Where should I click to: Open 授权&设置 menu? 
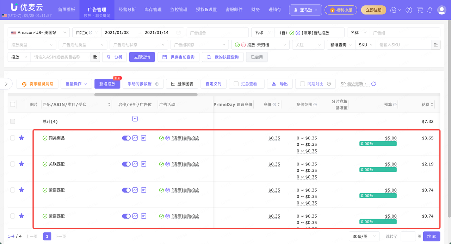pos(206,10)
